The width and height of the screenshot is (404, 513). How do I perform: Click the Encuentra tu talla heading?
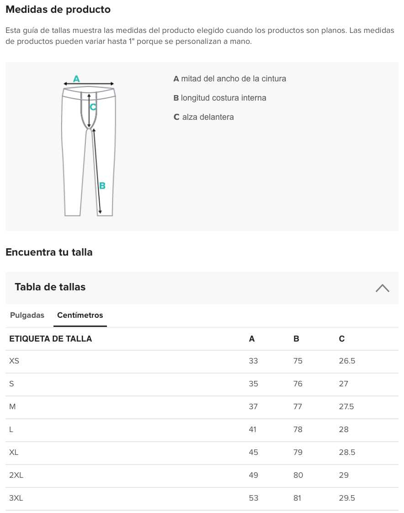(49, 252)
